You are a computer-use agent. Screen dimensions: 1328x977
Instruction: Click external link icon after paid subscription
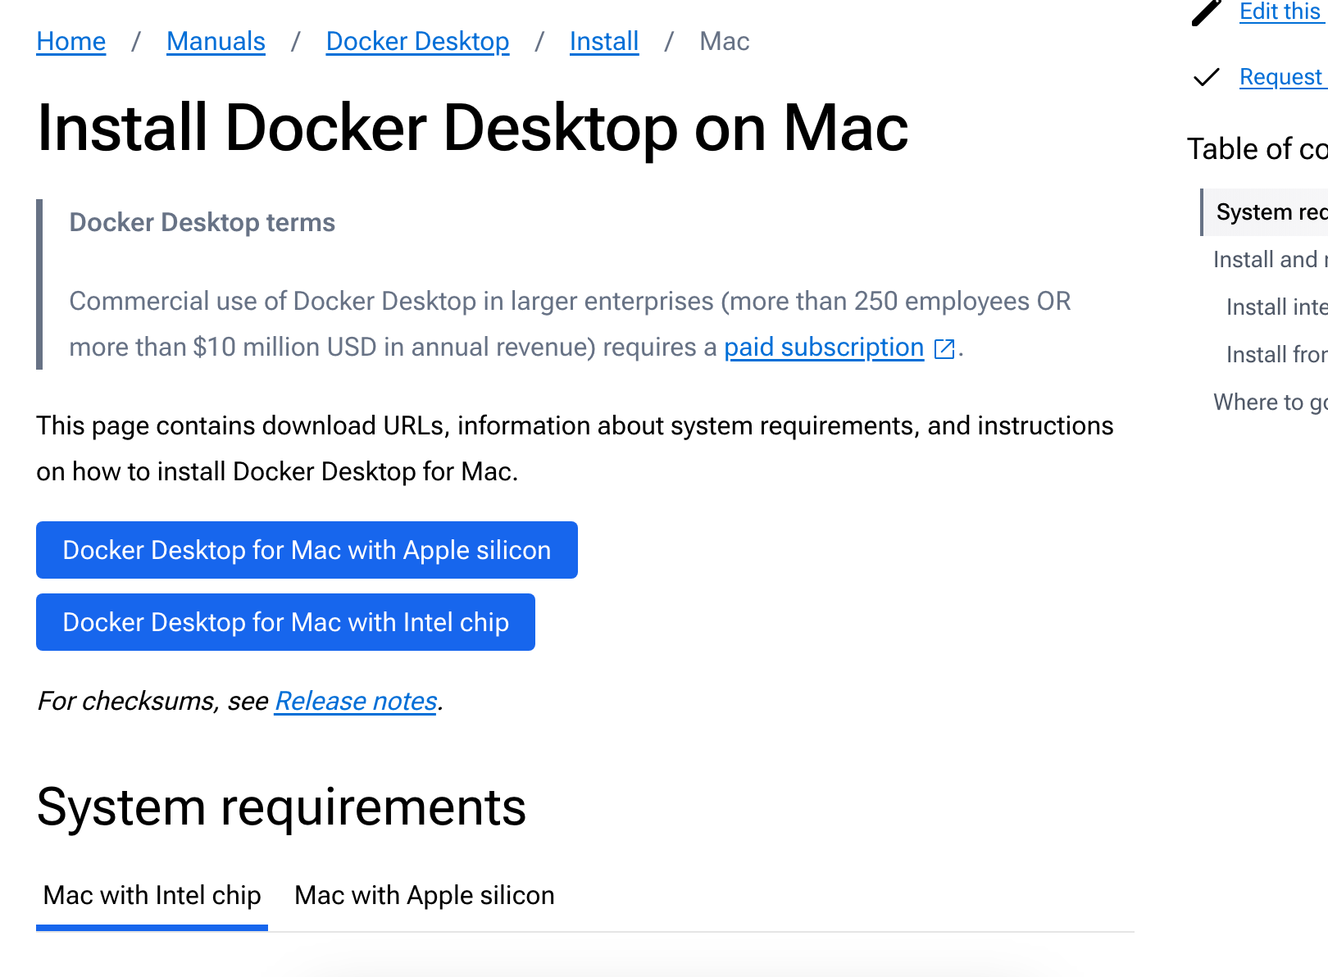click(x=944, y=349)
